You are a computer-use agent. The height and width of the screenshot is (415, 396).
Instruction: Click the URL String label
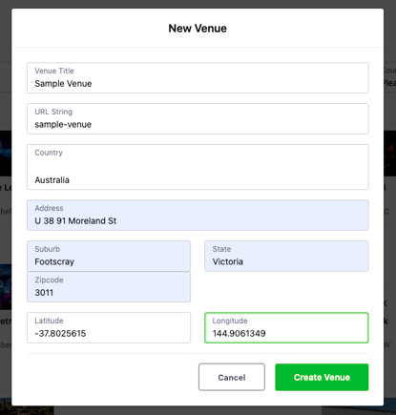click(53, 112)
